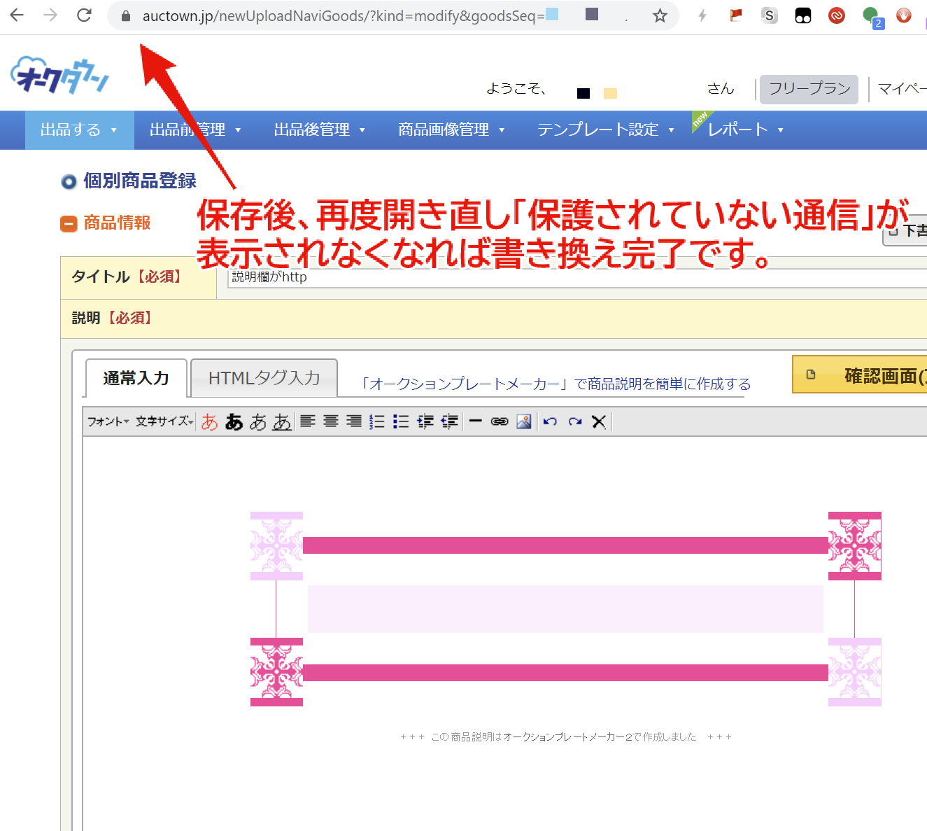Click the オークションプレートメーカー2 credit text
Image resolution: width=927 pixels, height=831 pixels.
coord(566,737)
